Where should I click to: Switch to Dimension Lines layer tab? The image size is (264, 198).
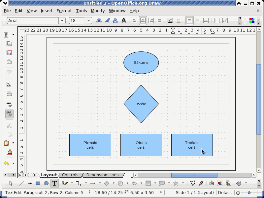pos(103,175)
